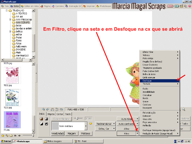This screenshot has height=144, width=192.
Task: Select the Objeto tab
Action: point(51,114)
